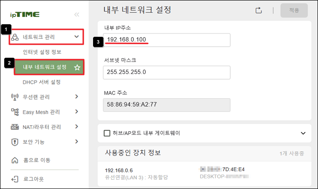The image size is (318, 189).
Task: Click the share/export icon beside 적용
Action: [x=259, y=10]
